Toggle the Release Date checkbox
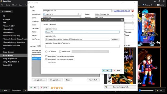Viewport: 167px width, 94px height. pos(44,14)
